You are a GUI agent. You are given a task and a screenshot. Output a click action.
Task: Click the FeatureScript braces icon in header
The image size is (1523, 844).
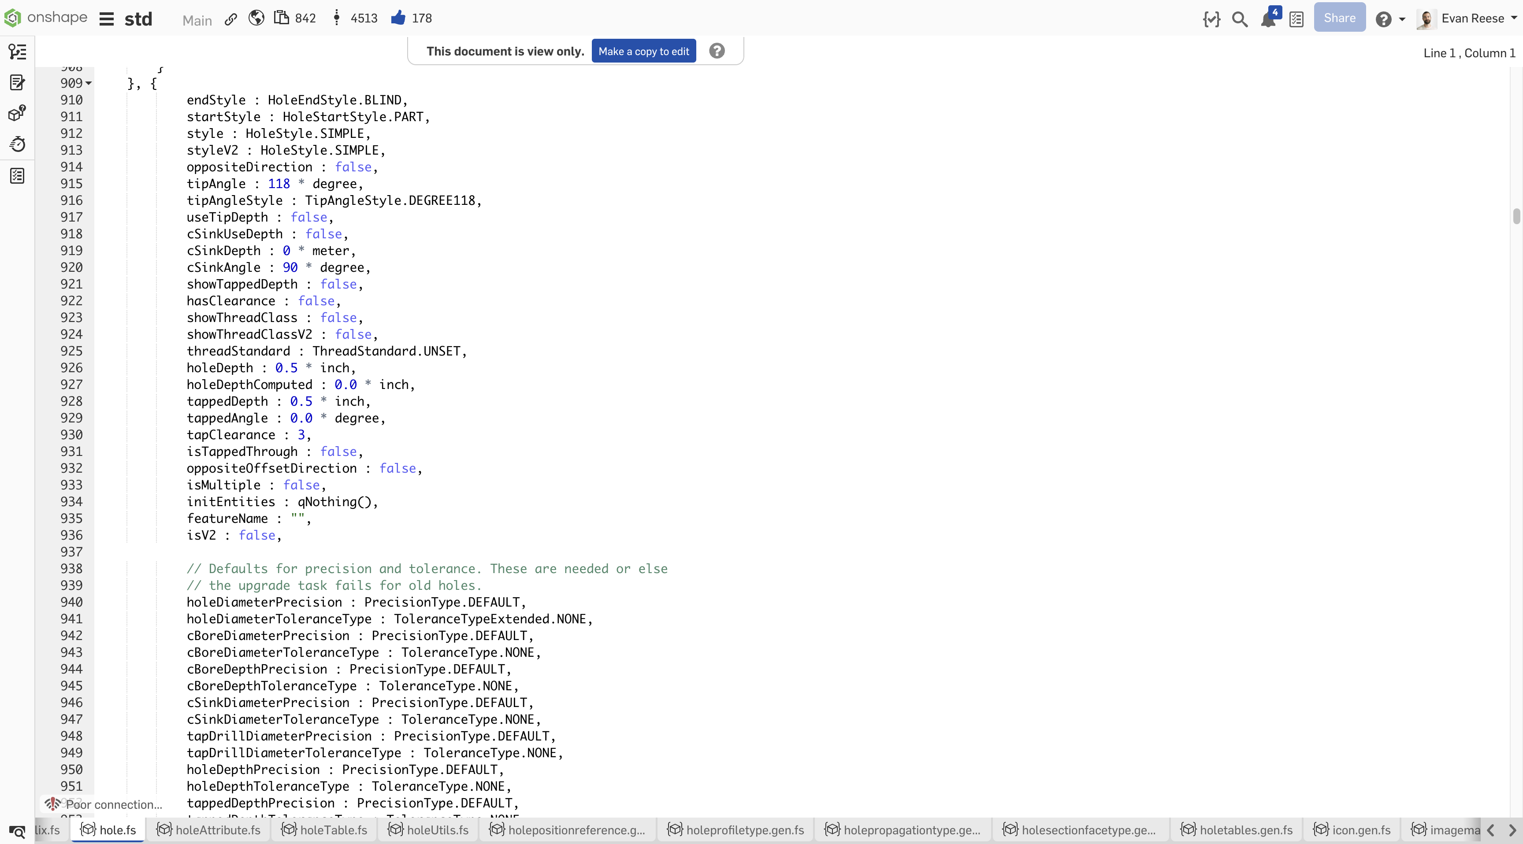(x=1211, y=19)
